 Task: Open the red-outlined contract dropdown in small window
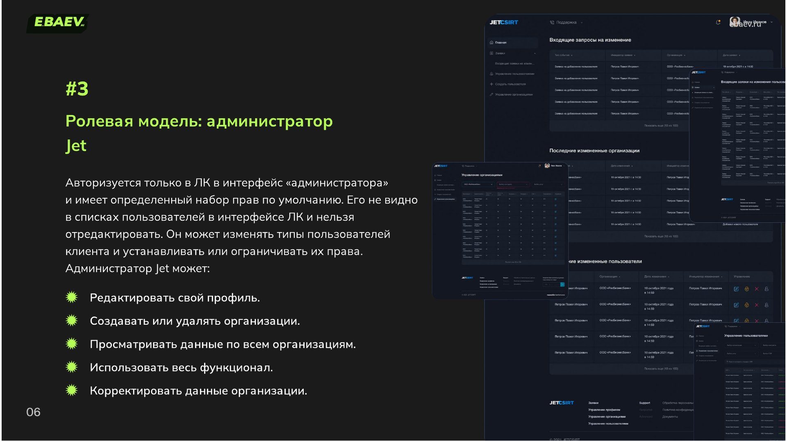click(513, 185)
